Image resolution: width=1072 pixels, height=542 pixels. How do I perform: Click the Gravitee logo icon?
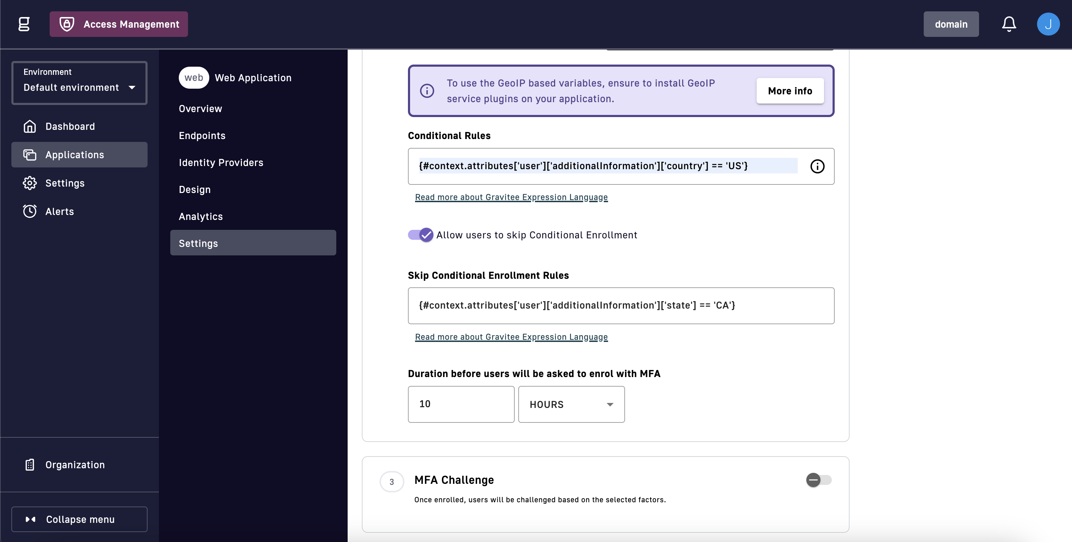pos(24,24)
